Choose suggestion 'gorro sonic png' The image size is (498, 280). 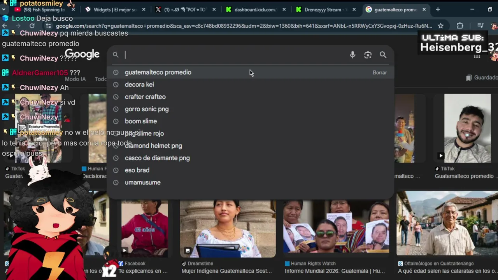(x=250, y=109)
